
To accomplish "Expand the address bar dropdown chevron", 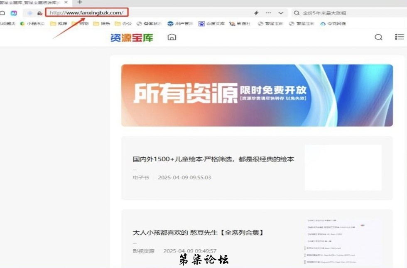I will (281, 13).
